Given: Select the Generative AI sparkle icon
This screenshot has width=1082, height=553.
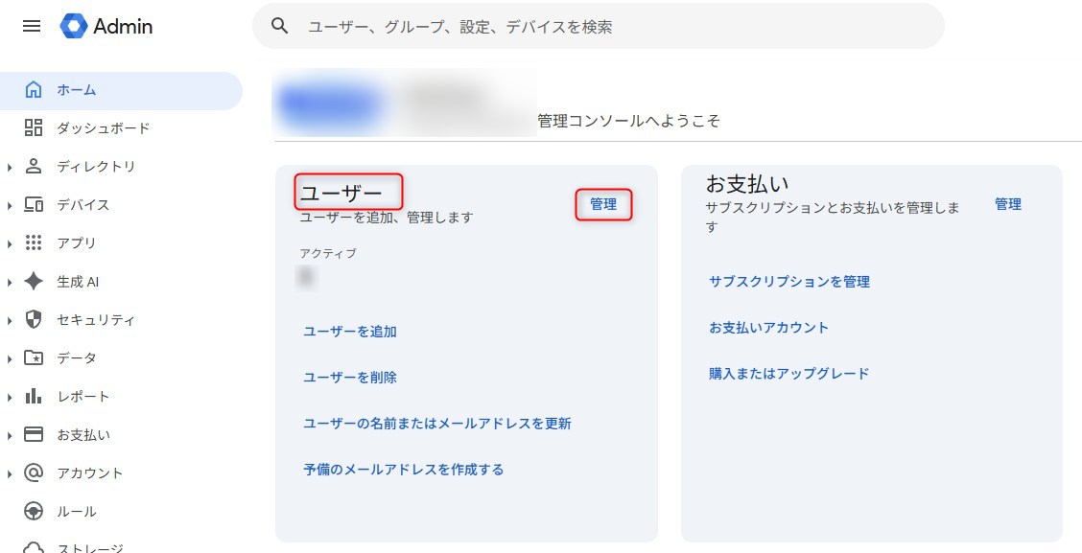Looking at the screenshot, I should coord(34,282).
